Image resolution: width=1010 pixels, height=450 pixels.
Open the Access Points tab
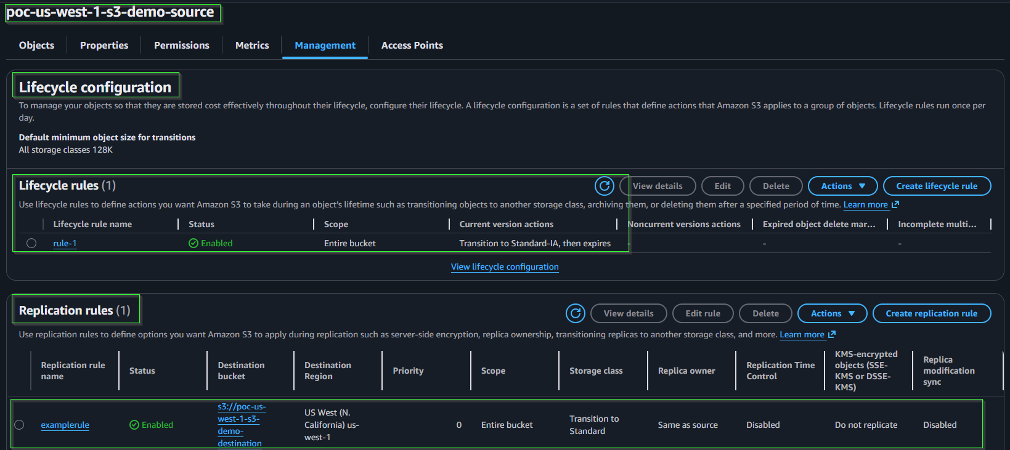point(412,46)
